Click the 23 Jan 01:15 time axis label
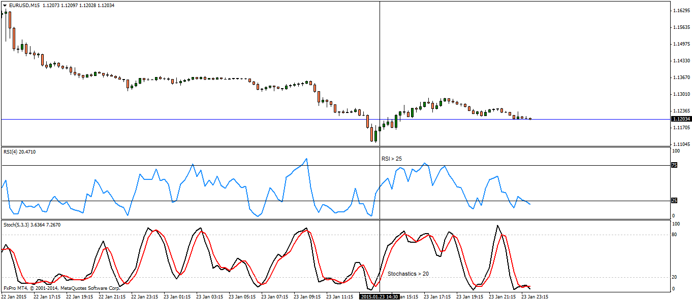Viewport: 692px width, 301px height. (x=178, y=296)
